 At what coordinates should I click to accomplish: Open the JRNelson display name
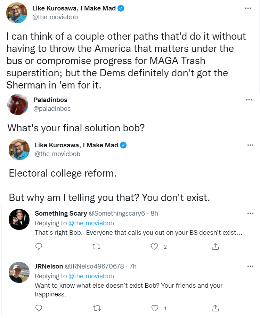49,266
